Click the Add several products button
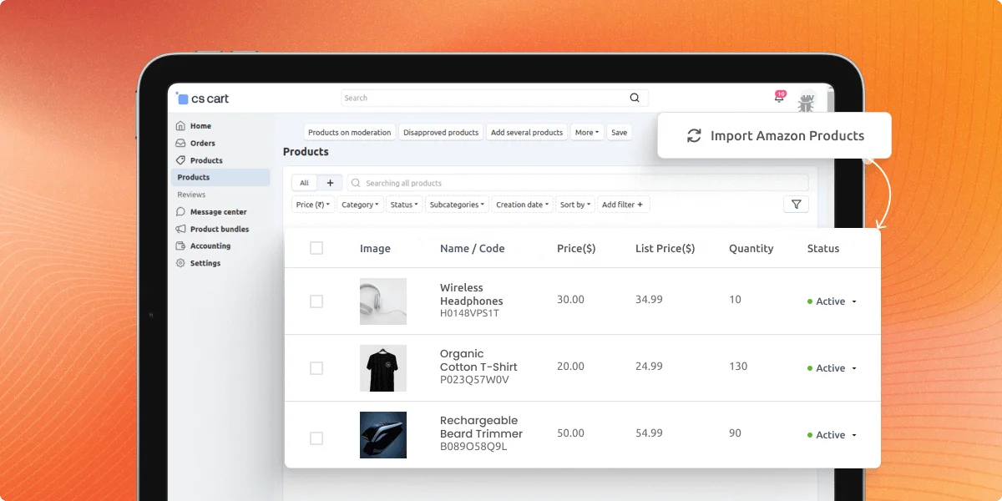The image size is (1002, 501). pos(526,132)
